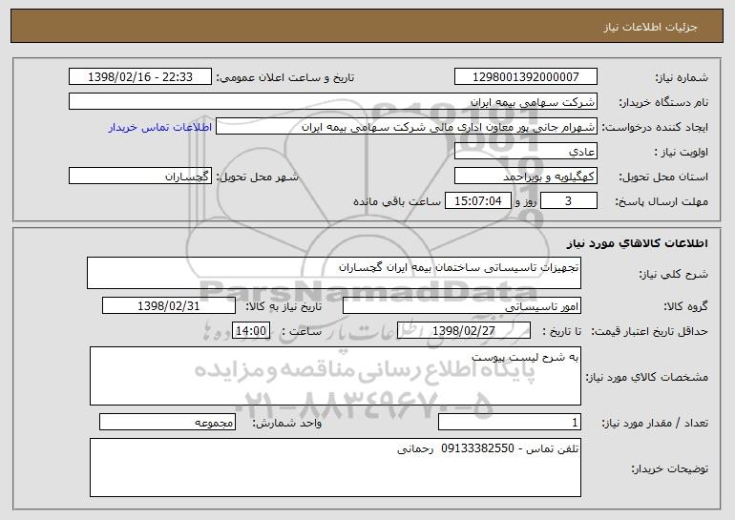735x520 pixels.
Task: Select the ساعت field showing 14:00
Action: pyautogui.click(x=251, y=331)
